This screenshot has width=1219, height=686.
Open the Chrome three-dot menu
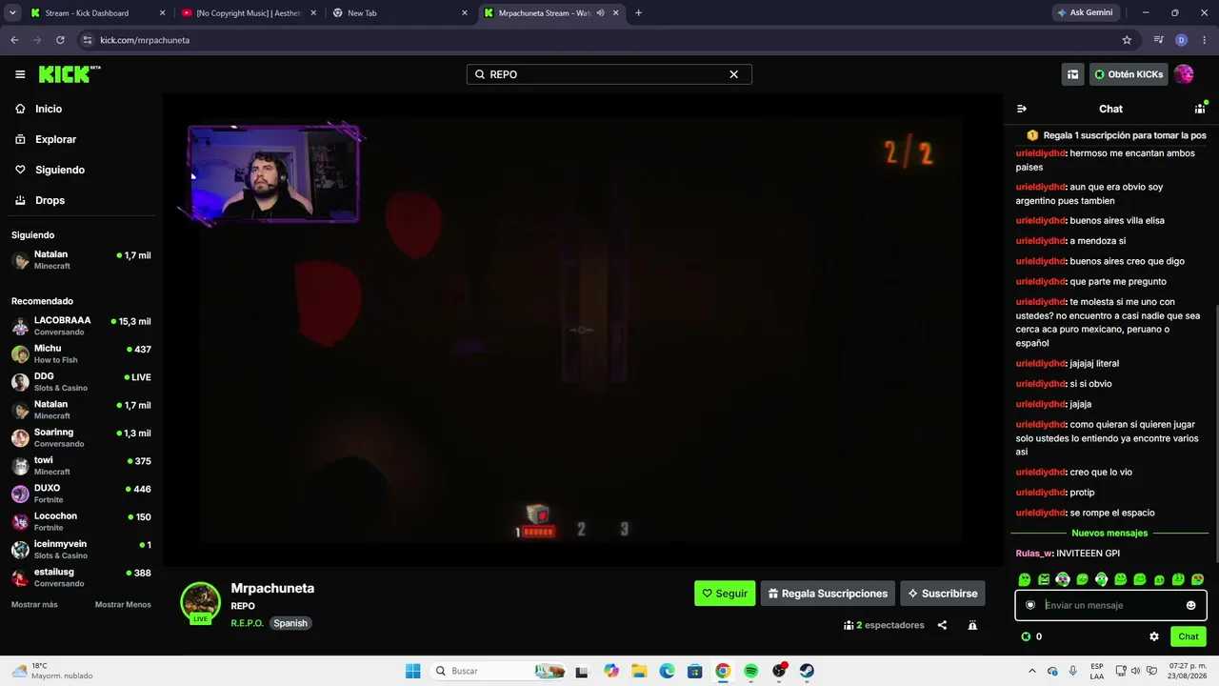[1204, 40]
